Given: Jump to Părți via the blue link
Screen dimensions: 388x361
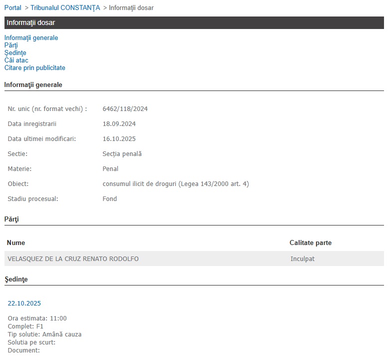Looking at the screenshot, I should [11, 45].
